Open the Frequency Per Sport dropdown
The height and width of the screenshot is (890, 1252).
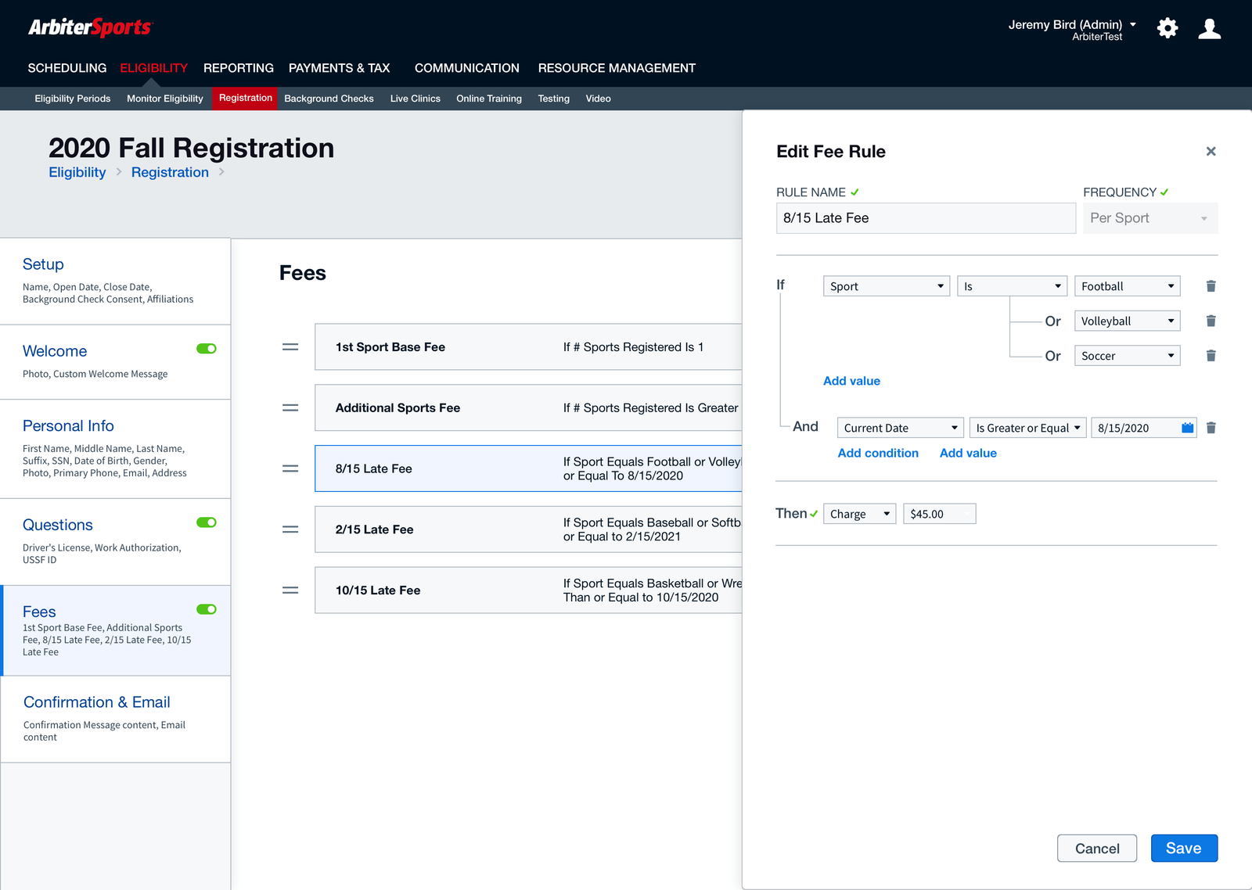click(1150, 218)
